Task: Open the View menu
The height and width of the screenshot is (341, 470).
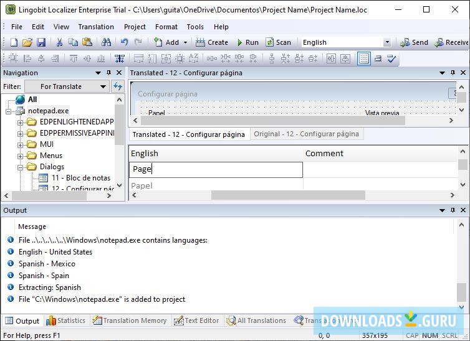Action: point(61,27)
